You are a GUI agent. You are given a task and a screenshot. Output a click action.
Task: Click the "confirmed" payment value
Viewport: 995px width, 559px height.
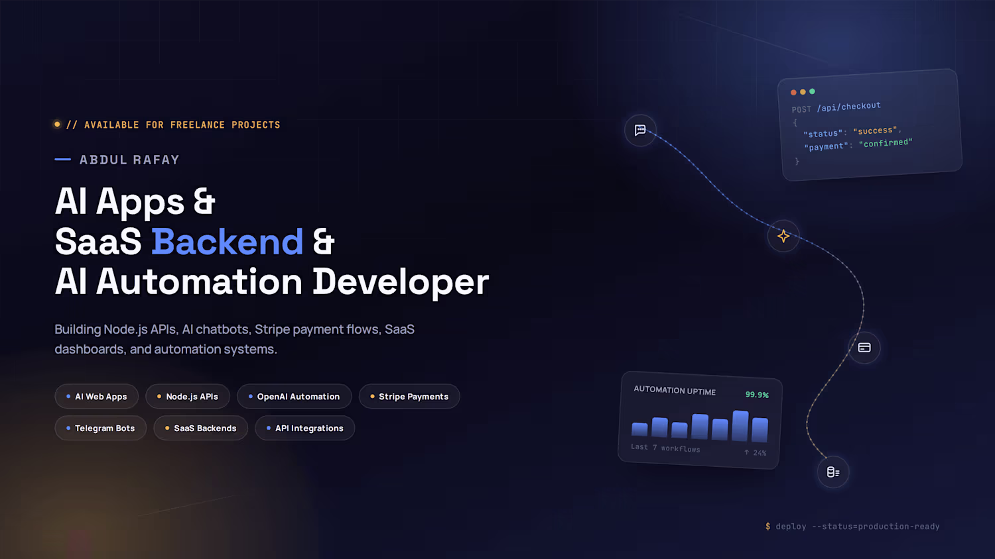886,143
